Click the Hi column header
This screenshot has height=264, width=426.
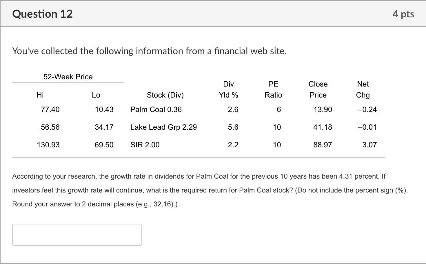click(x=40, y=95)
